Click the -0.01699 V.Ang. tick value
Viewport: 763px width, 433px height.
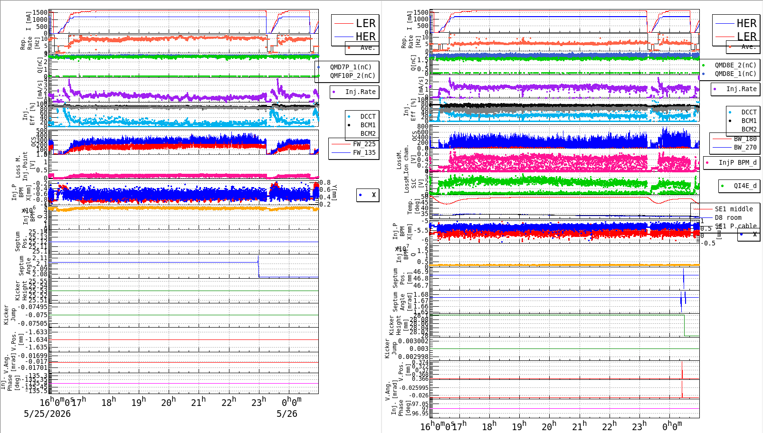(x=34, y=356)
